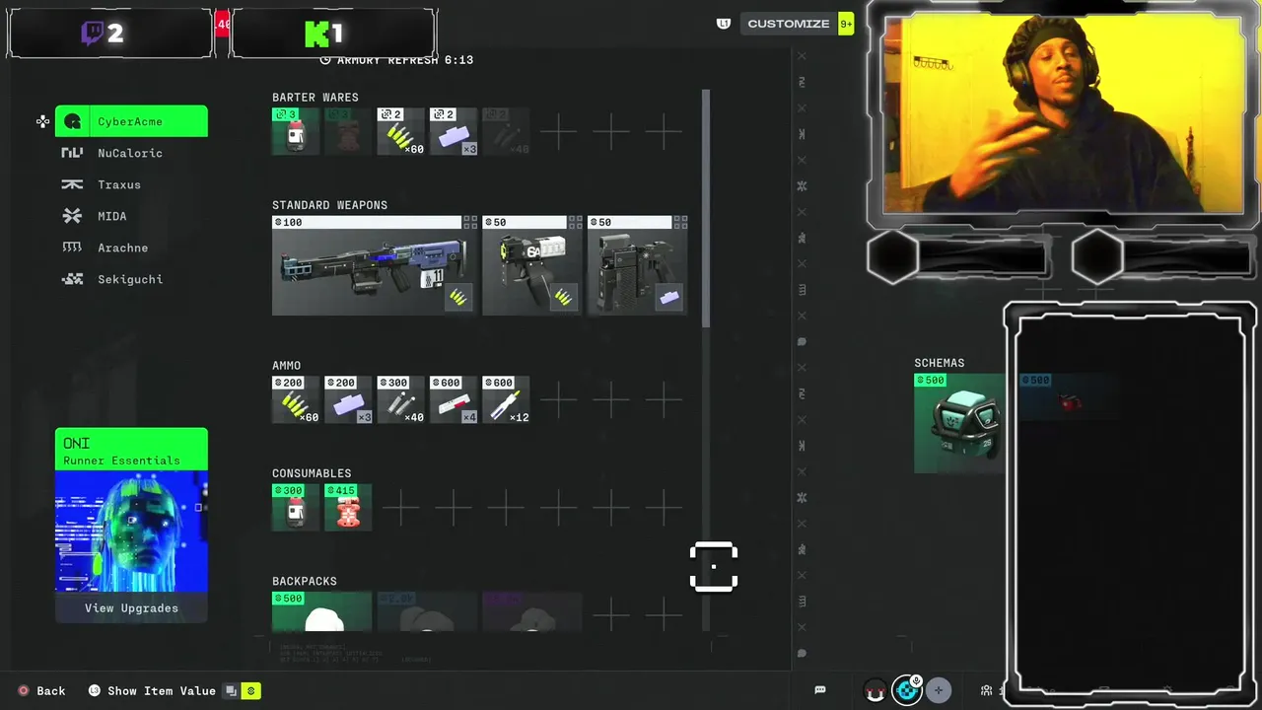
Task: Toggle Show Item Value
Action: pyautogui.click(x=152, y=691)
